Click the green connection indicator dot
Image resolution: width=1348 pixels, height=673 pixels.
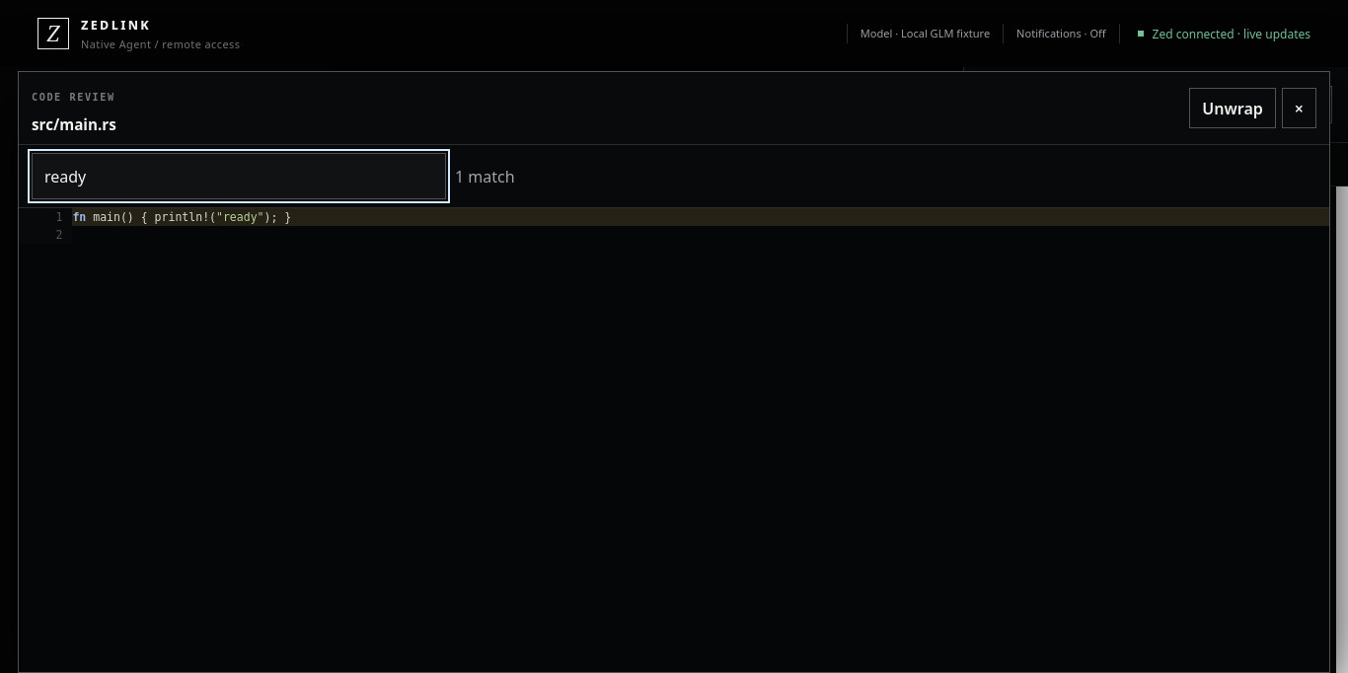1141,34
